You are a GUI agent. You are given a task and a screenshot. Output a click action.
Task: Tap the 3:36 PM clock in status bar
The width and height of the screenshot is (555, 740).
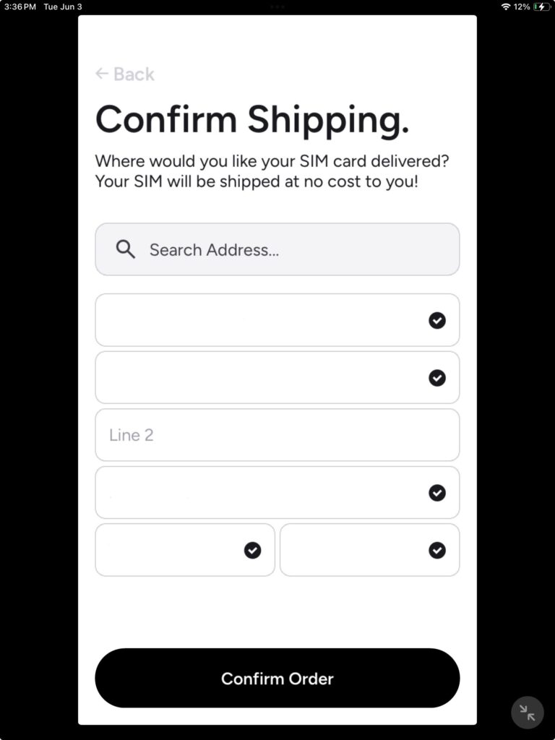20,7
